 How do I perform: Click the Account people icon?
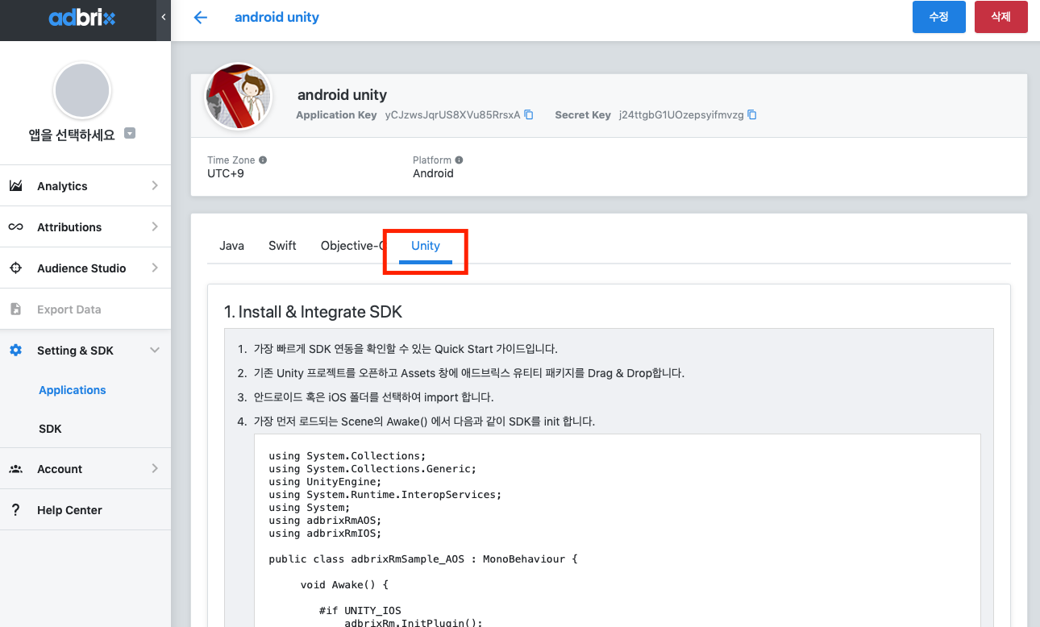click(15, 469)
